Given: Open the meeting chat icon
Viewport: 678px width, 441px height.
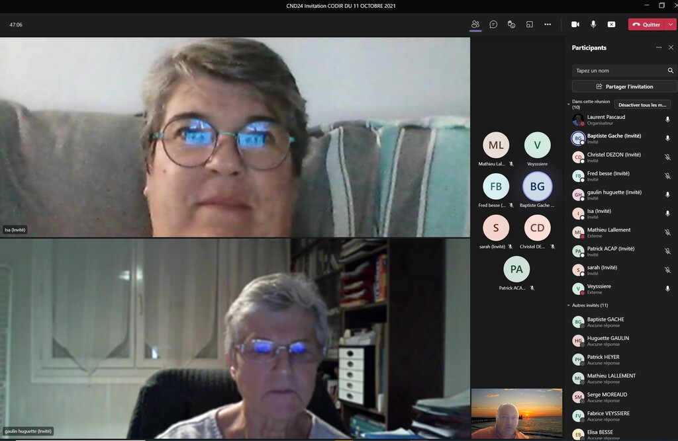Looking at the screenshot, I should click(x=493, y=24).
